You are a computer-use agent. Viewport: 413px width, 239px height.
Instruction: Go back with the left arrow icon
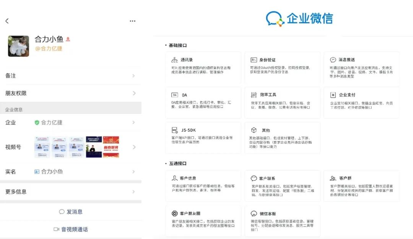[x=7, y=21]
